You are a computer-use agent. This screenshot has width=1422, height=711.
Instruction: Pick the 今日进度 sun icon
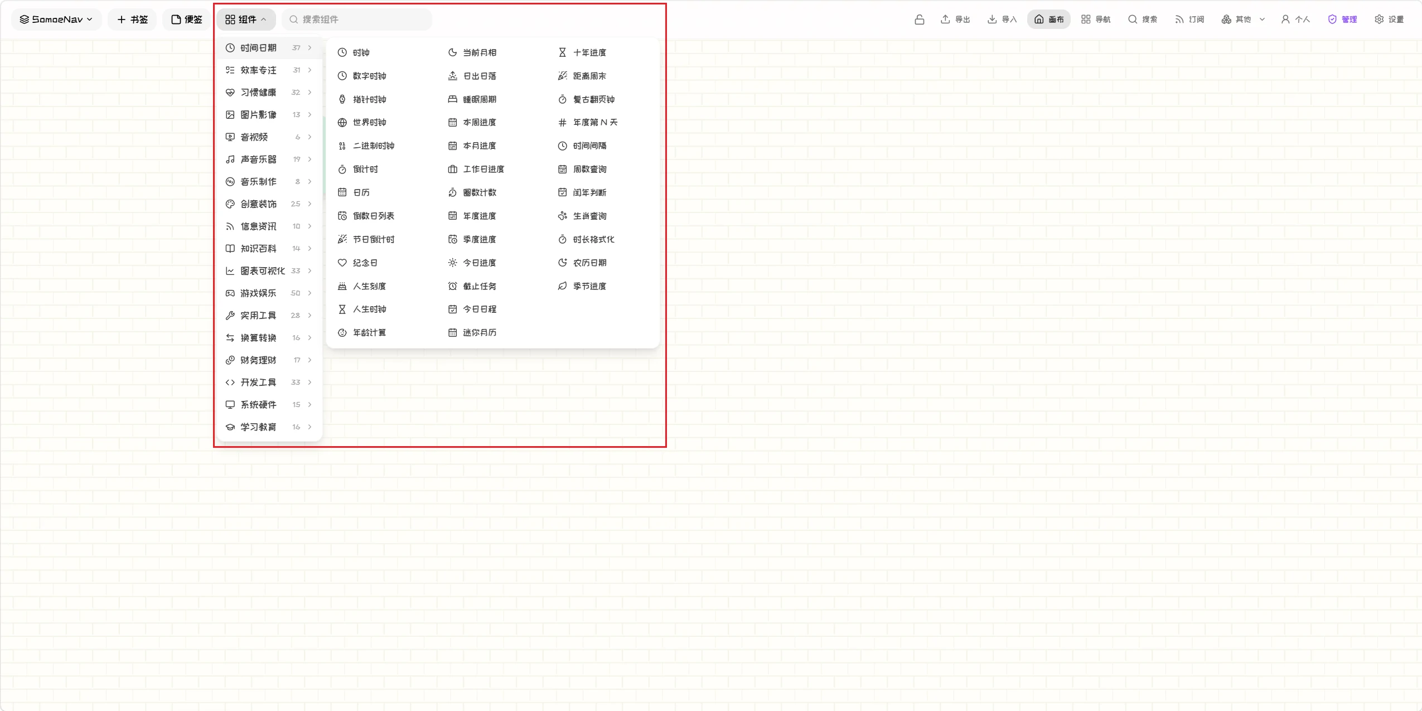tap(452, 263)
